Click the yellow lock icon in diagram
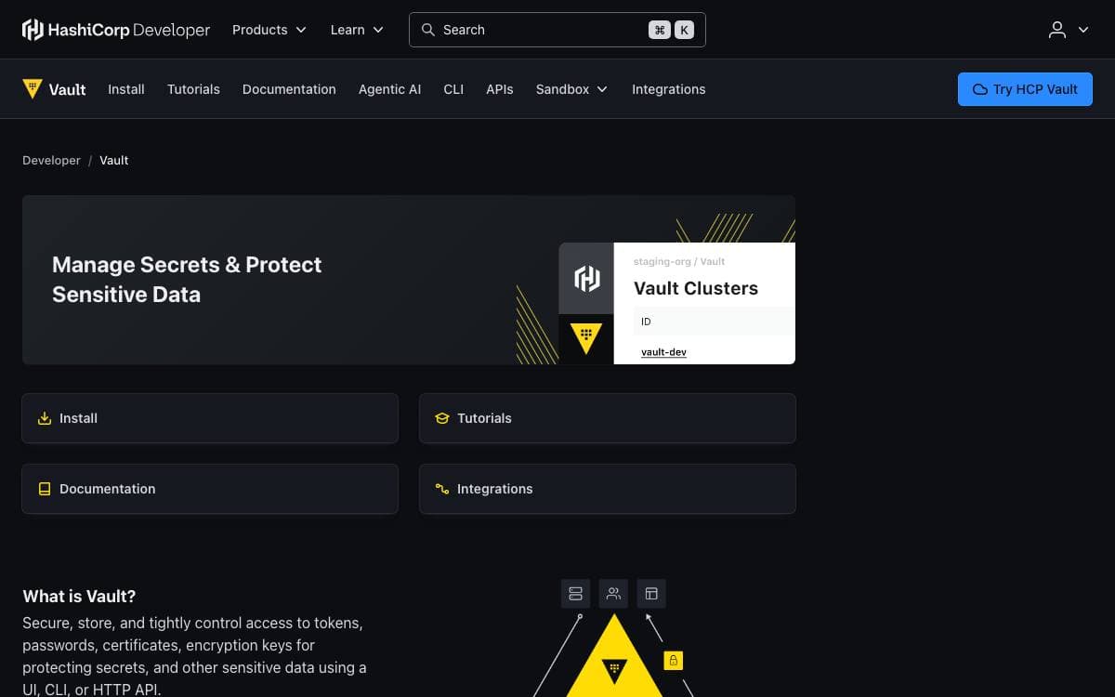 [x=674, y=661]
